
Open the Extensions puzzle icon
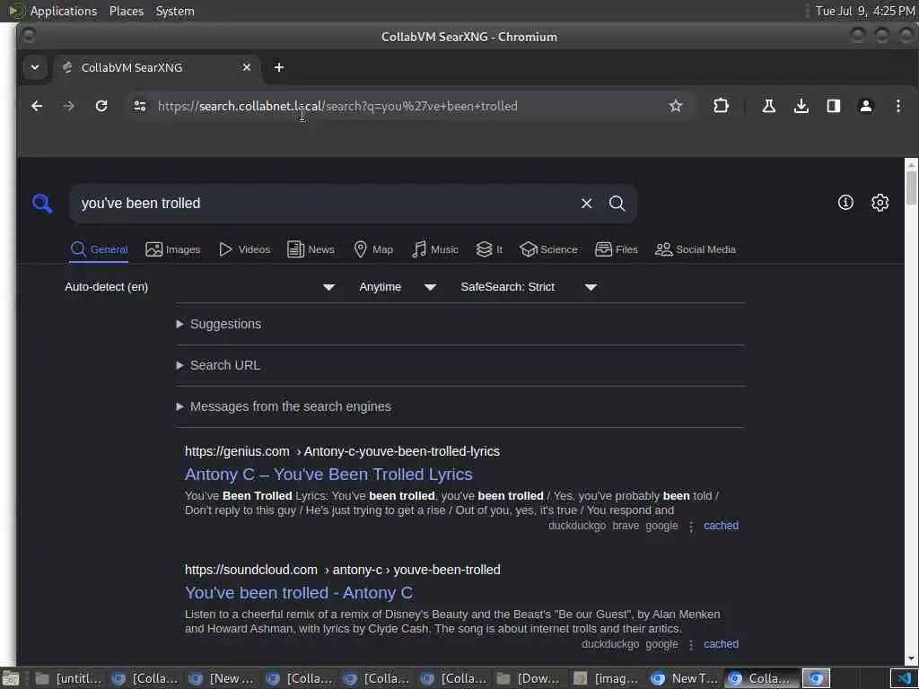point(721,106)
